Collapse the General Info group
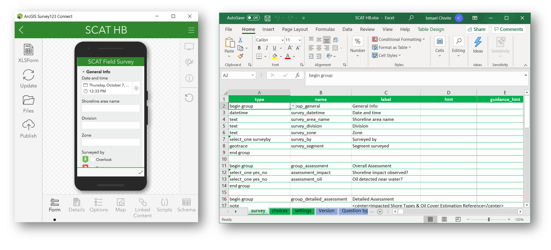The height and width of the screenshot is (250, 551). 84,72
